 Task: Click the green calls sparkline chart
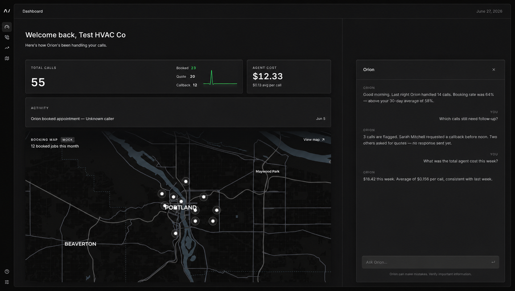220,77
